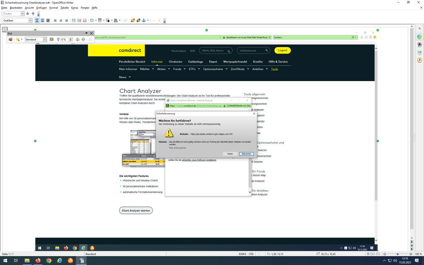Click the find next arrow in search toolbar

[x=28, y=14]
